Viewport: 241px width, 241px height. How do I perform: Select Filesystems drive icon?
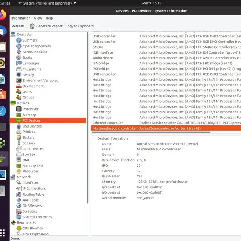19,69
